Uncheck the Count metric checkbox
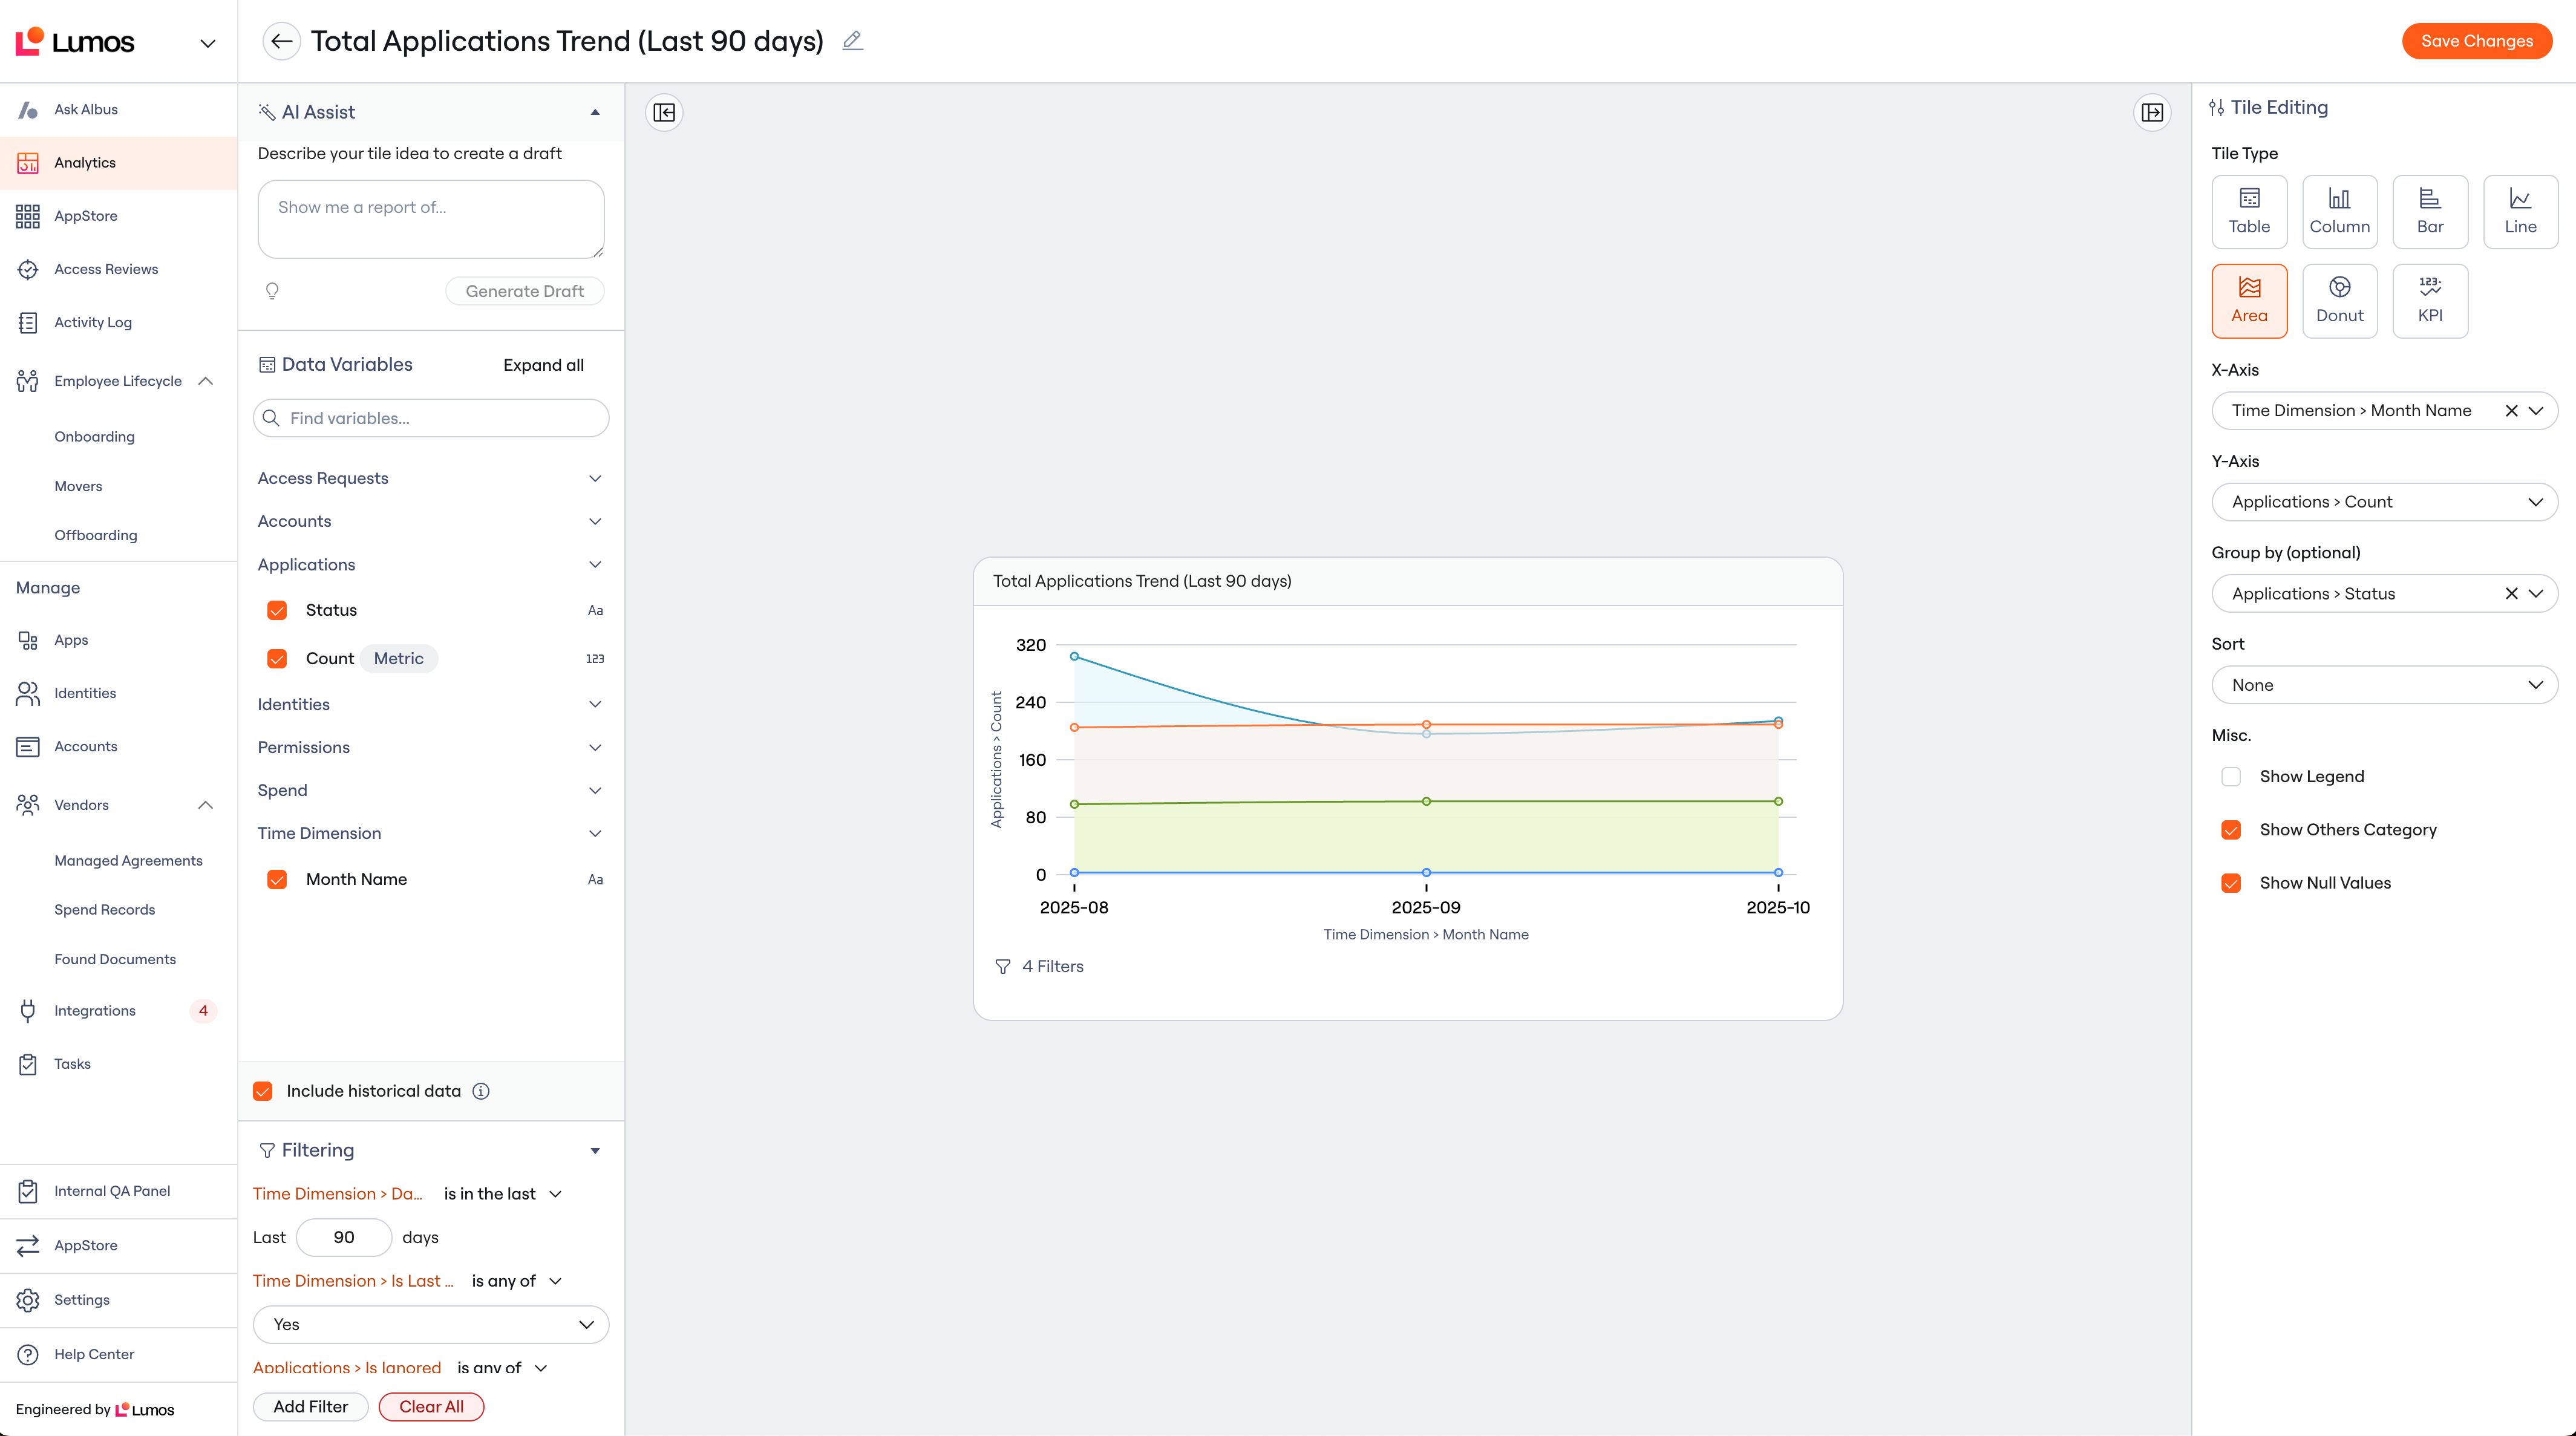 coord(277,658)
